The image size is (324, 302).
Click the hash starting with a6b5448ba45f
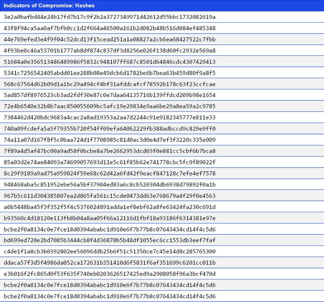110,207
